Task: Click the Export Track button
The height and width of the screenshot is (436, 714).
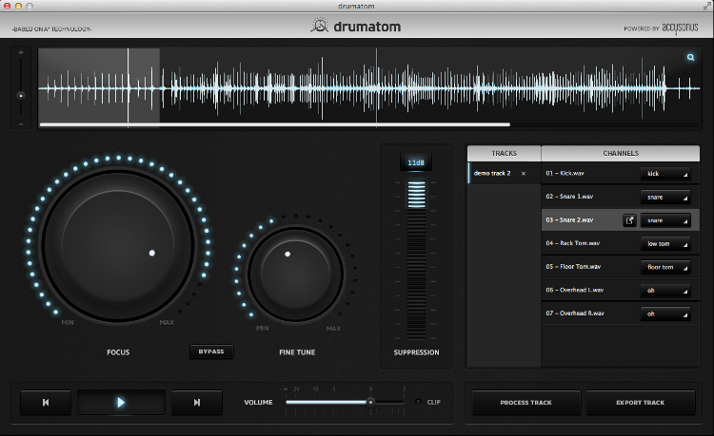Action: (640, 403)
